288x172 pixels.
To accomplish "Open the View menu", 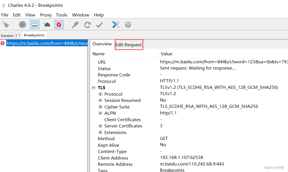I will coord(30,15).
